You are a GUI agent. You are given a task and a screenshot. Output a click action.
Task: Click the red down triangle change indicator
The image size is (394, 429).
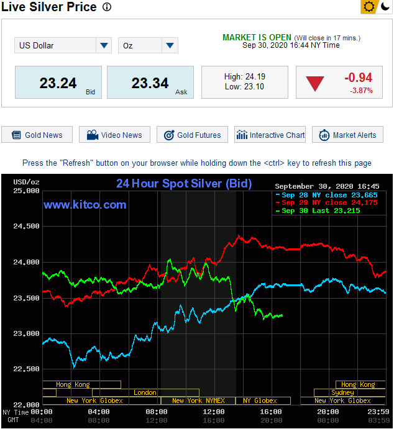(315, 83)
